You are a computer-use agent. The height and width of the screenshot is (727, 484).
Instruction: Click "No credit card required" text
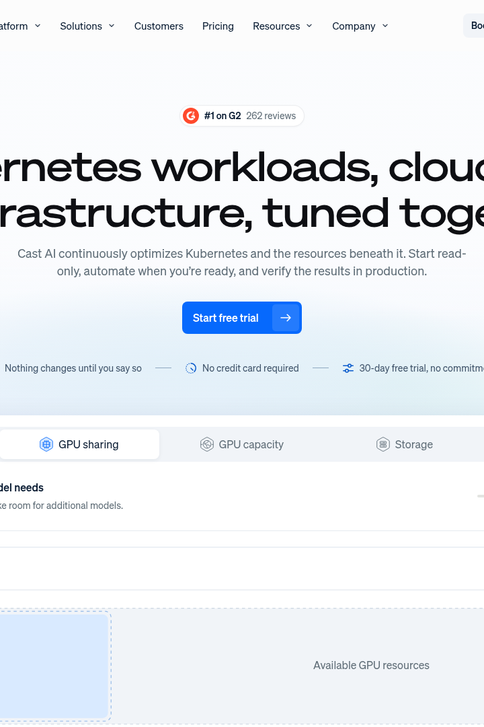click(251, 368)
